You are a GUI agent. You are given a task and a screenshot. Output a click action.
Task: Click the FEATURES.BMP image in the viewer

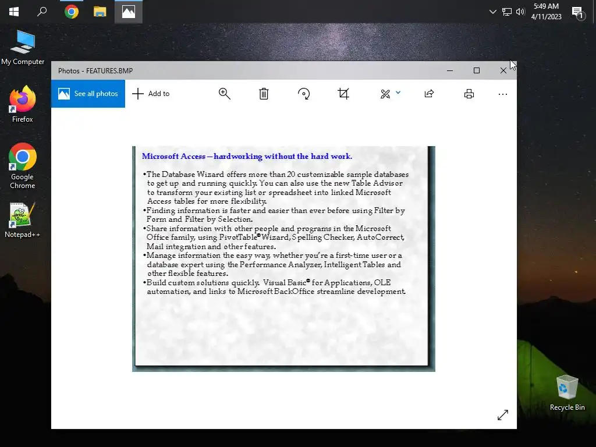283,259
